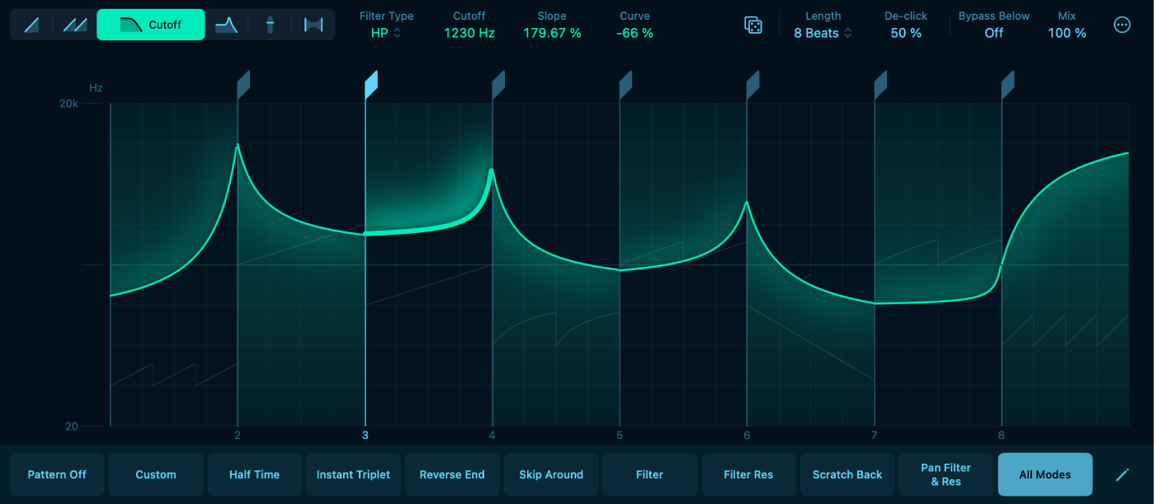
Task: Select the Cutoff filter edit mode
Action: pyautogui.click(x=151, y=25)
